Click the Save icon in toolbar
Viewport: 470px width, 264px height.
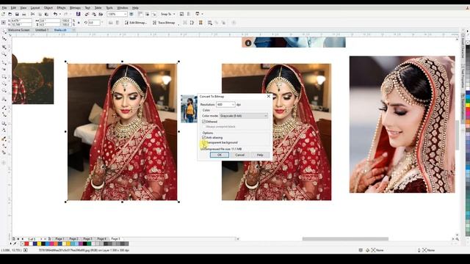point(17,14)
